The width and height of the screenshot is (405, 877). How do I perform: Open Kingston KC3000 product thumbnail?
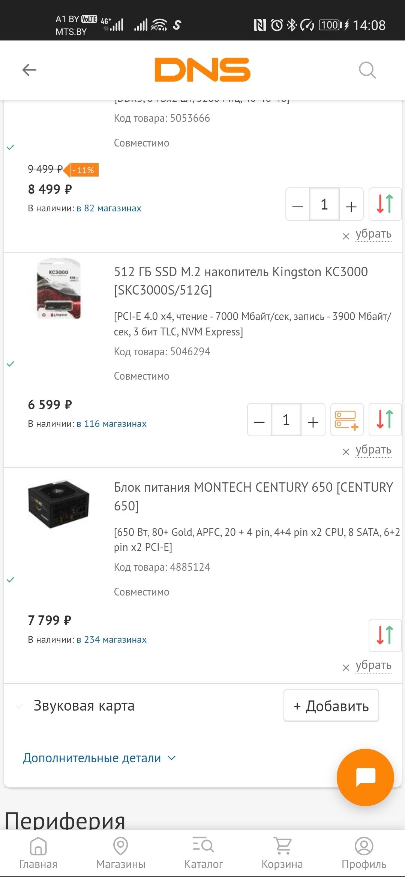[x=58, y=289]
